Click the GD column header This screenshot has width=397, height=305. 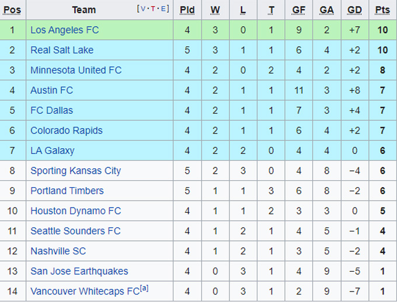click(x=354, y=10)
